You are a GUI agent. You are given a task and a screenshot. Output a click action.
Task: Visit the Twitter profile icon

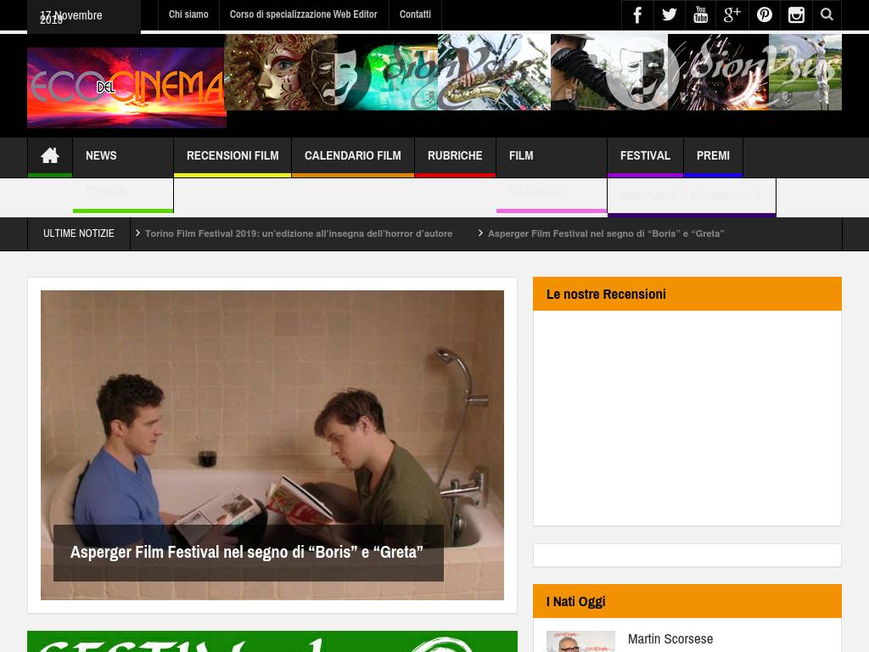tap(669, 15)
